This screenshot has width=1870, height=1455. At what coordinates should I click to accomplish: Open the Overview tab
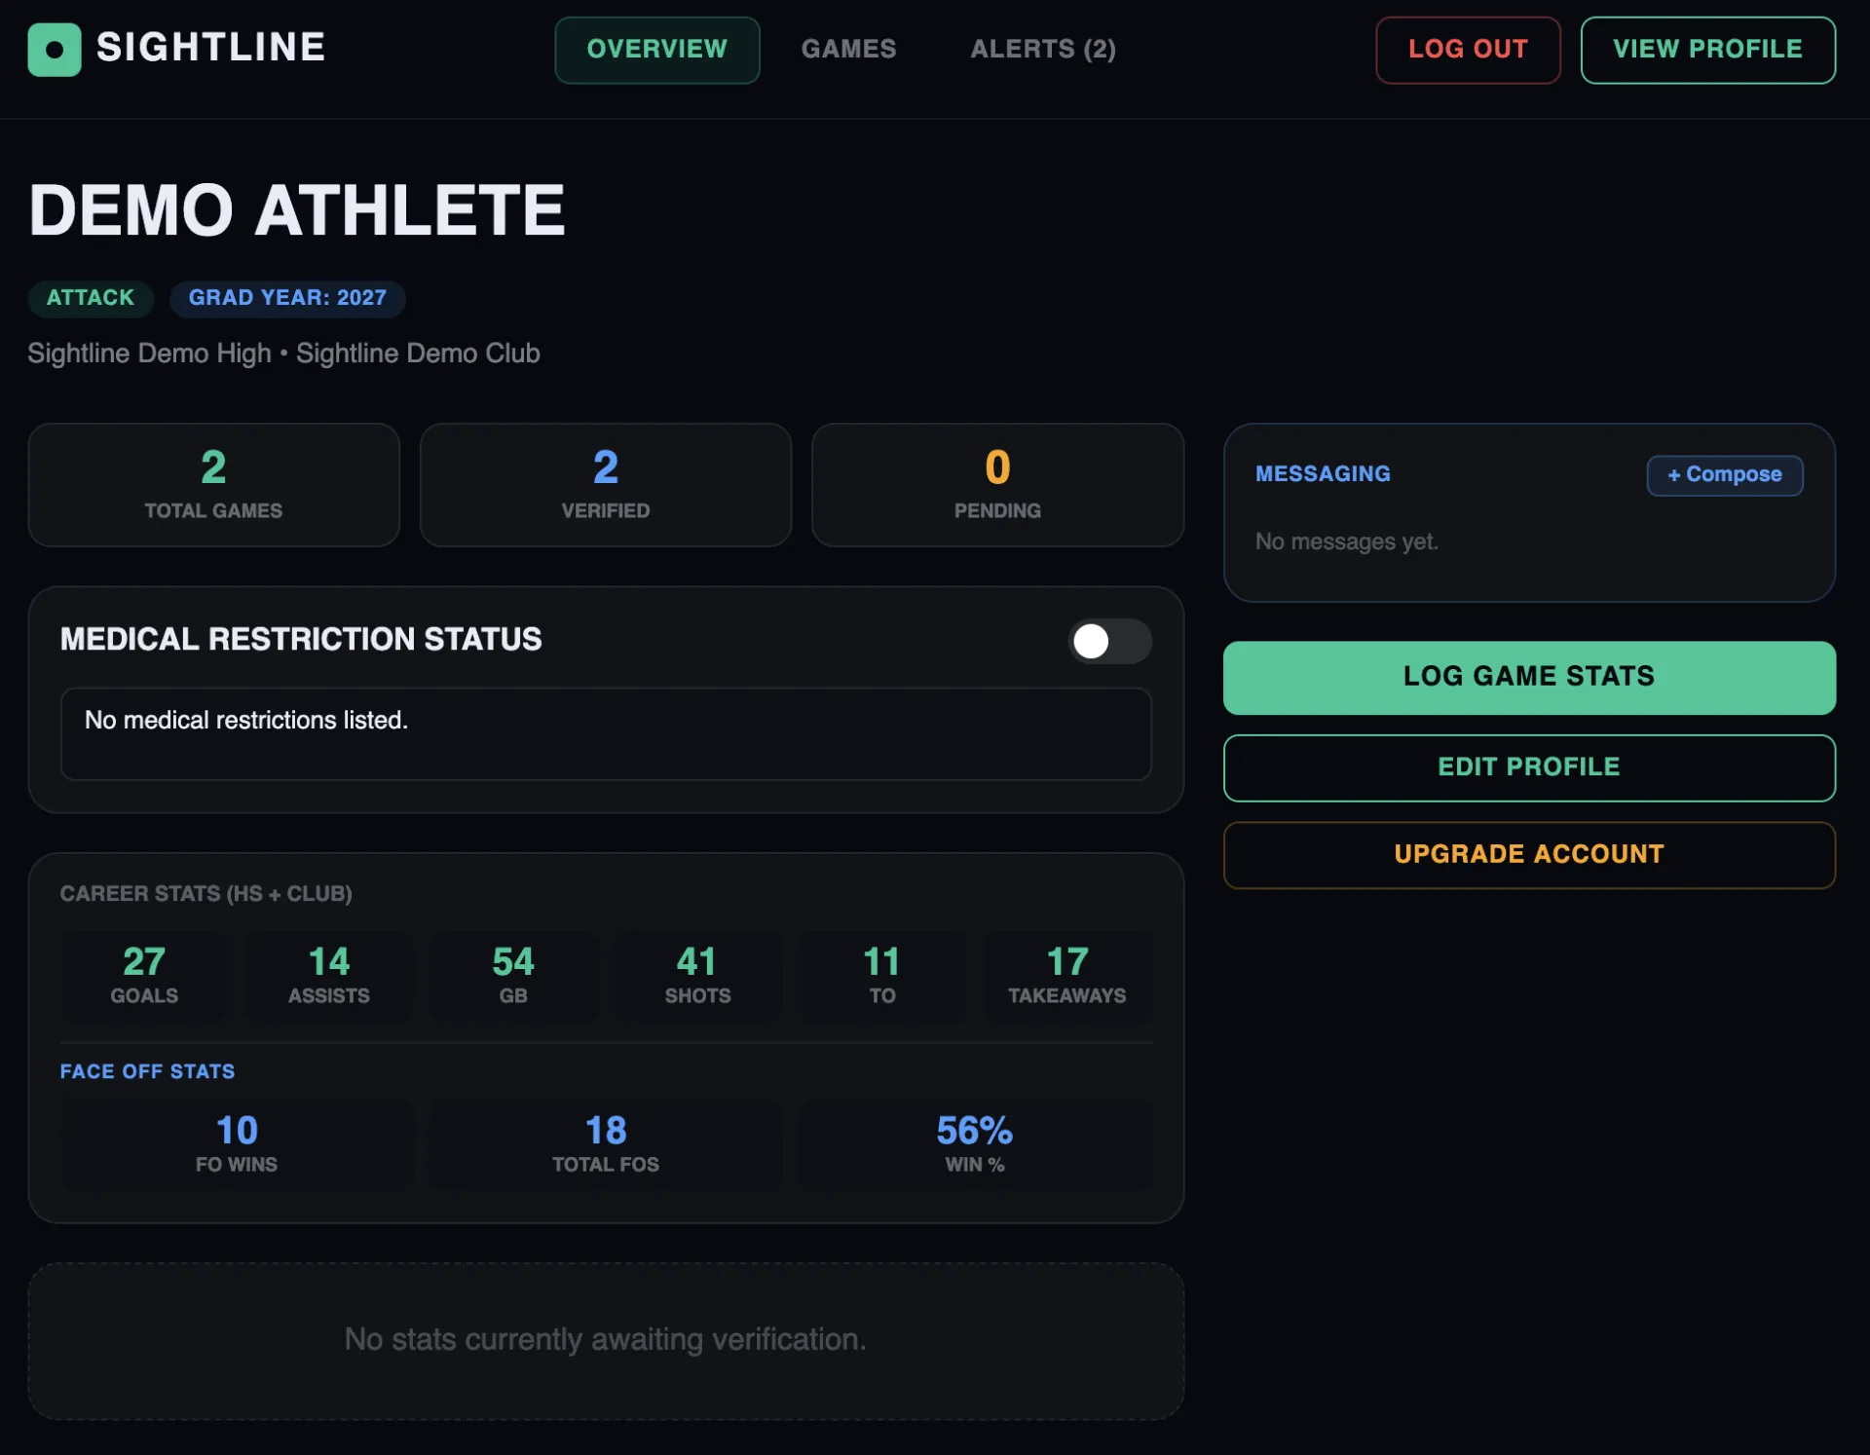657,50
